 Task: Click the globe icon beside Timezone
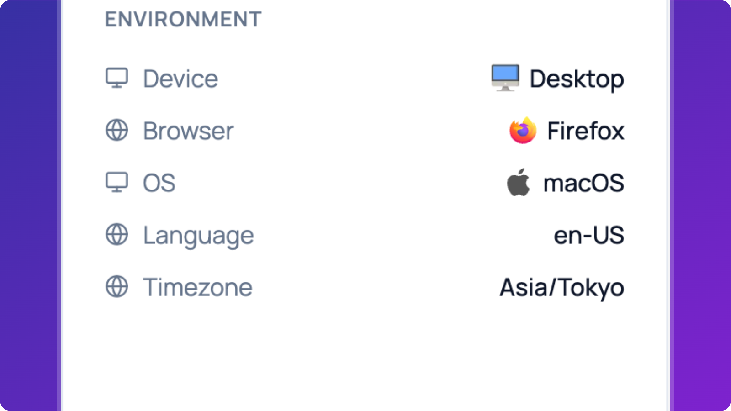point(117,287)
